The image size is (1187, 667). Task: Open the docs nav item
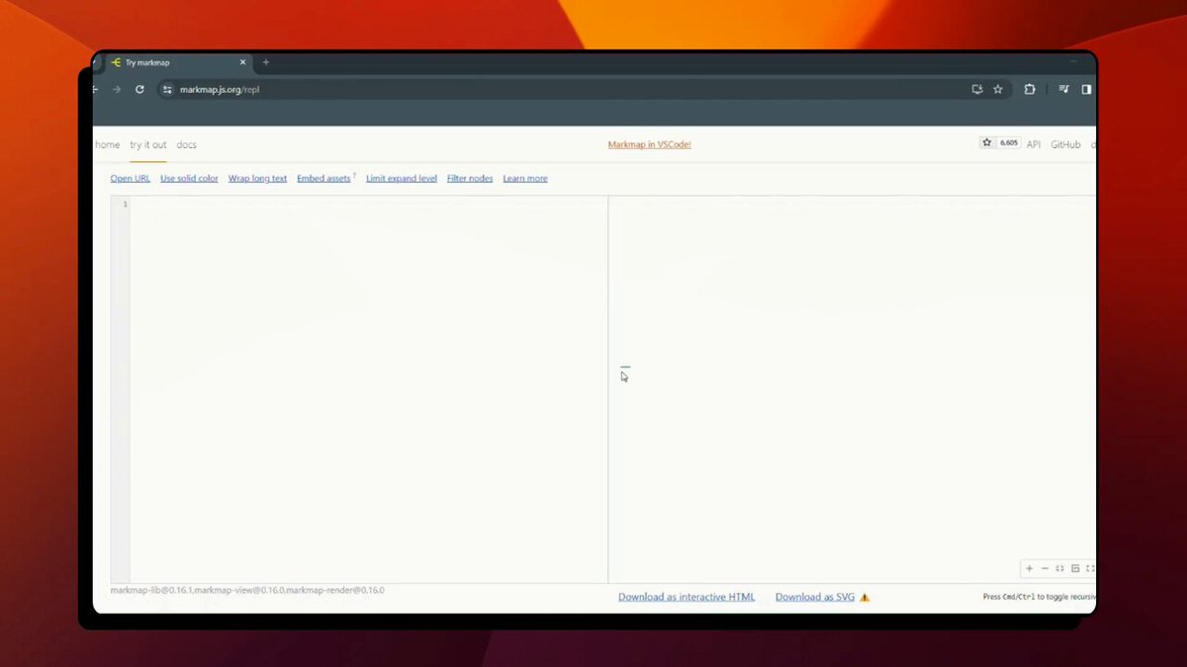click(187, 144)
